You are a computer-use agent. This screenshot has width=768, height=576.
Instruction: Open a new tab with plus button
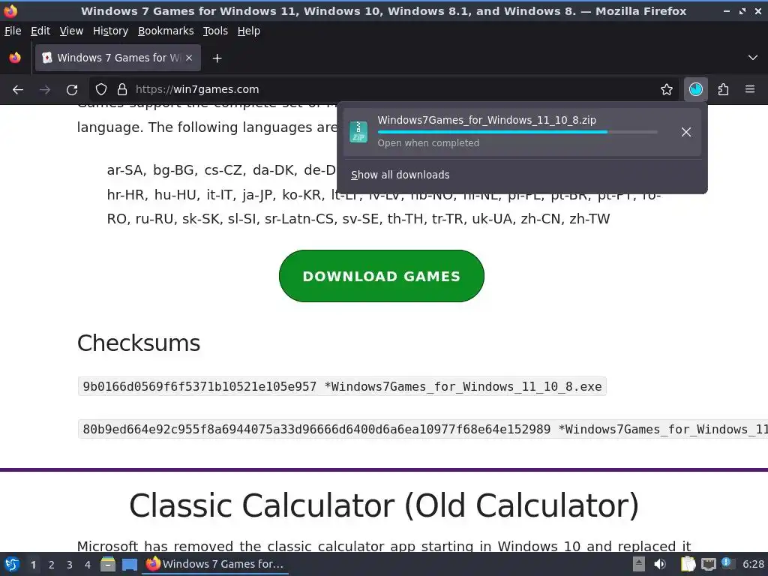pyautogui.click(x=217, y=58)
